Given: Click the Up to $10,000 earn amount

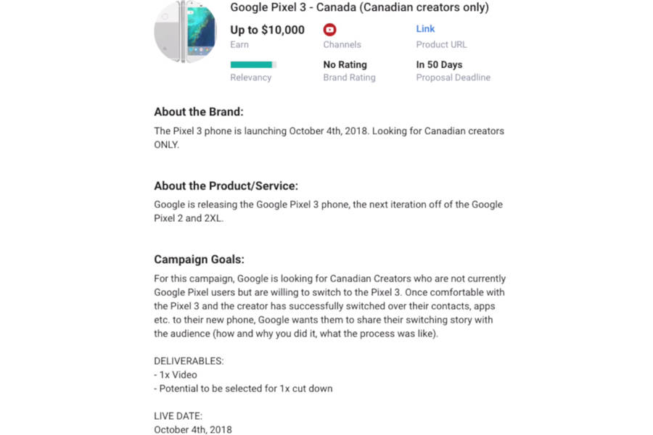Looking at the screenshot, I should point(267,30).
